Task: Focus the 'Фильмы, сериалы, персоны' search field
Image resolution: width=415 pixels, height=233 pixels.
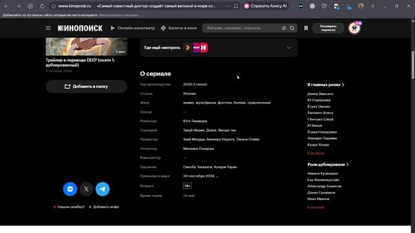Action: (242, 28)
